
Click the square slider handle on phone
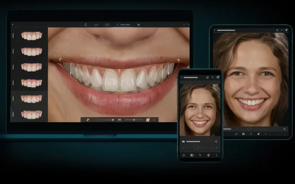pyautogui.click(x=196, y=147)
